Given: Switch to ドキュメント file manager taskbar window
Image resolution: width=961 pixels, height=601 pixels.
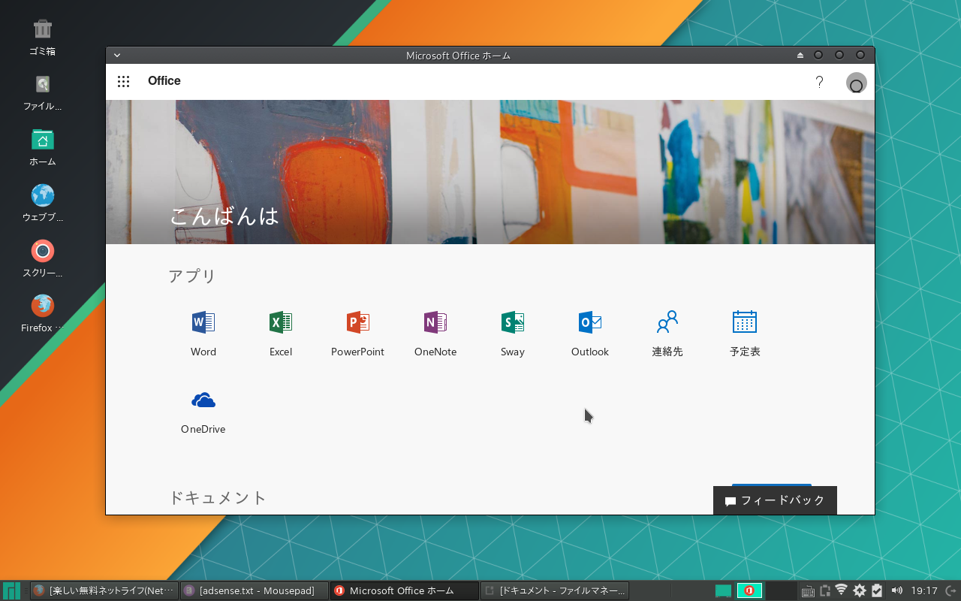Looking at the screenshot, I should click(x=555, y=590).
